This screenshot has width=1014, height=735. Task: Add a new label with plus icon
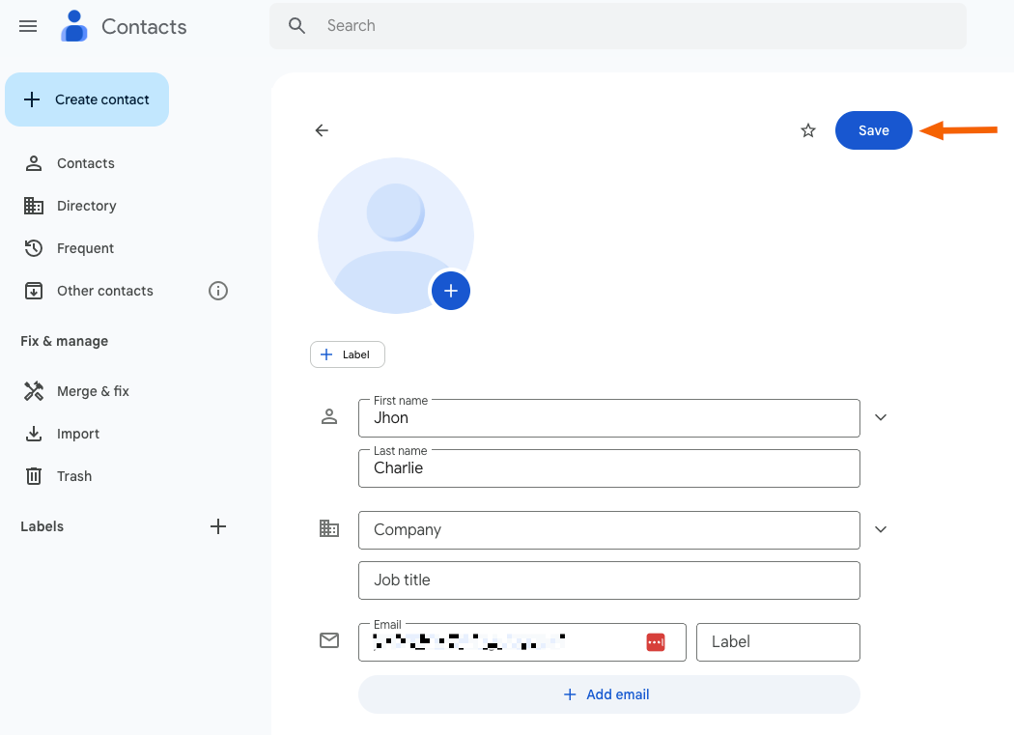pyautogui.click(x=218, y=526)
